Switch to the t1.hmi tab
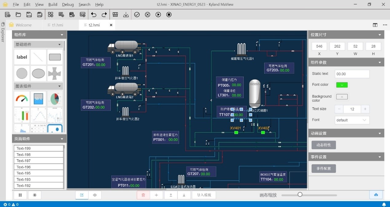This screenshot has width=390, height=207. [x=57, y=25]
